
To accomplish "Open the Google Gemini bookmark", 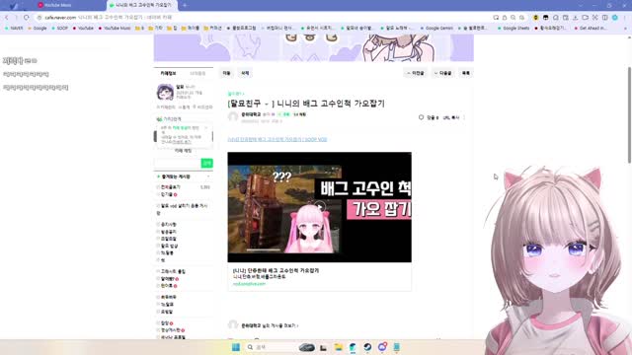I will (x=436, y=29).
